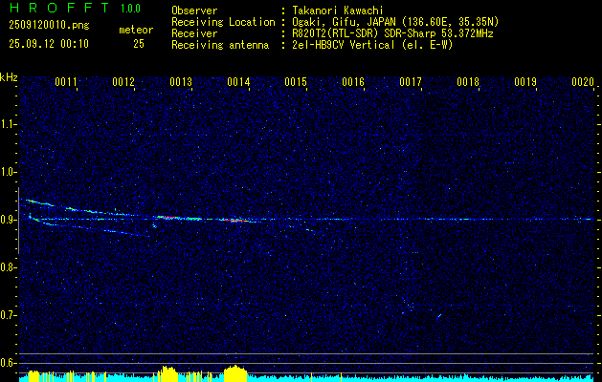
Task: Click the yellow signal peak below 0014
Action: tap(235, 373)
